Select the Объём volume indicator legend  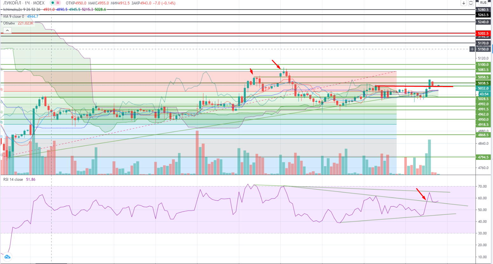[x=9, y=23]
